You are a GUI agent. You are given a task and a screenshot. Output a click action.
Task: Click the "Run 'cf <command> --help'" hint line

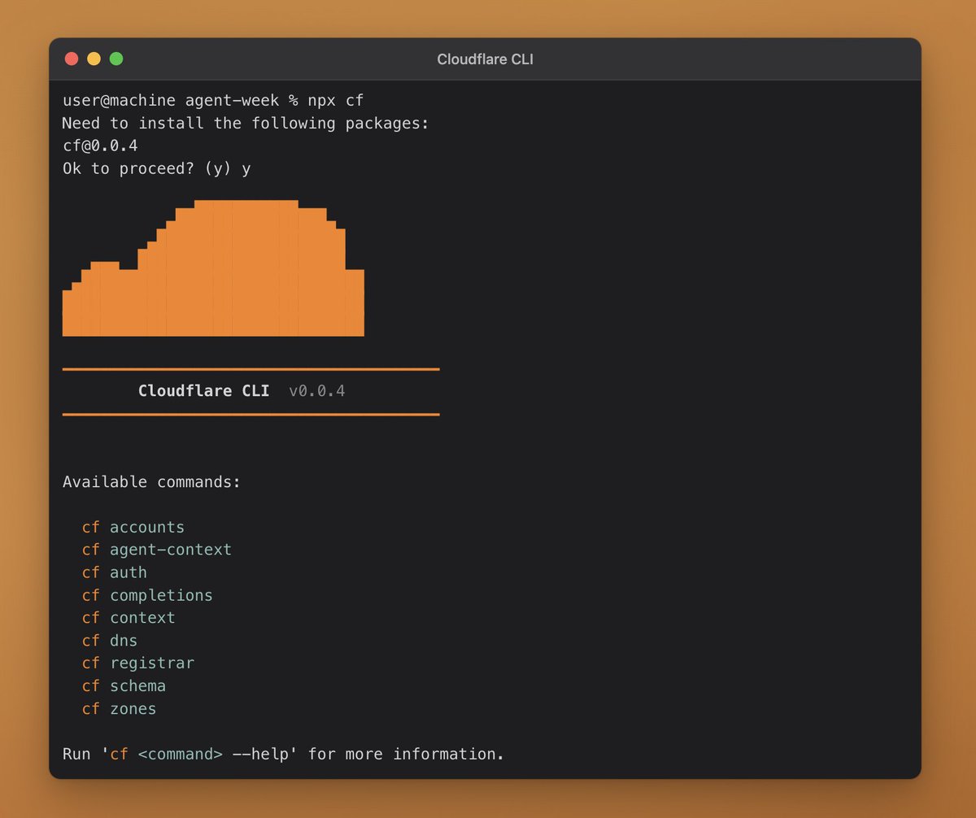(284, 755)
